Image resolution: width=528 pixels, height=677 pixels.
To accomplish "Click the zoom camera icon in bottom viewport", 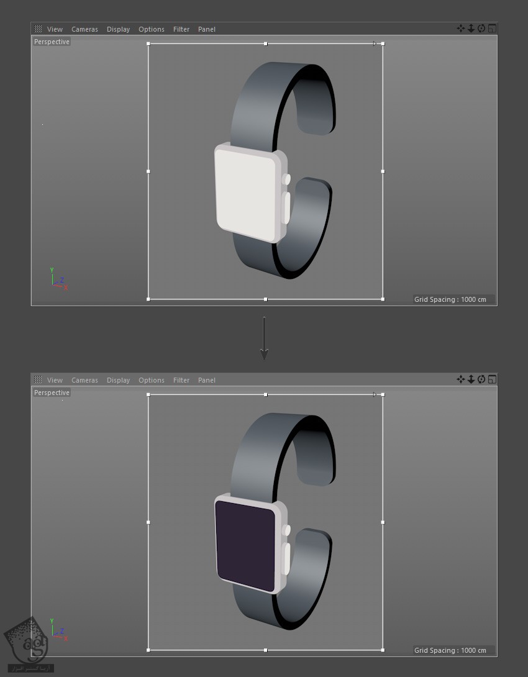I will coord(471,379).
